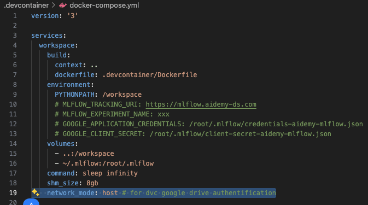The width and height of the screenshot is (368, 205).
Task: Click the 'PYTHONPATH' key
Action: click(x=74, y=95)
